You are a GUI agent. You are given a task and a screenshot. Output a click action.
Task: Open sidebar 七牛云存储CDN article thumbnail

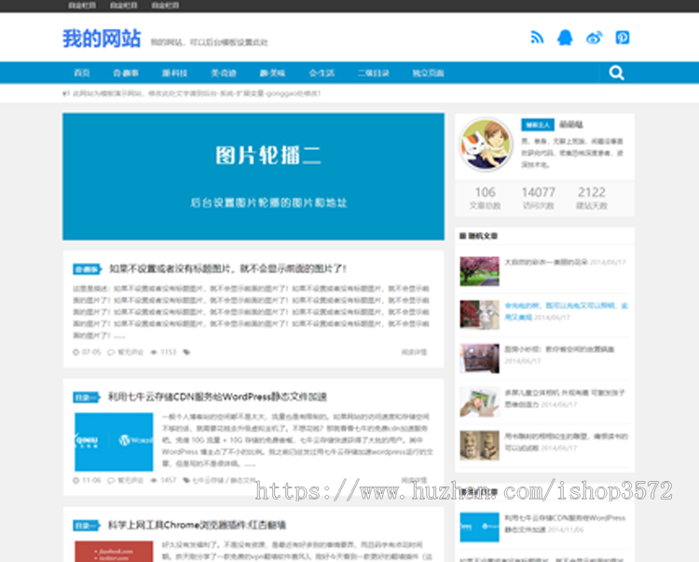click(x=480, y=528)
